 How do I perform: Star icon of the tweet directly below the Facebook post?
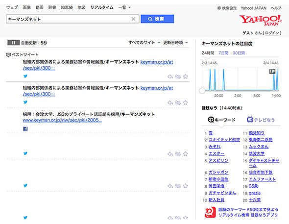pyautogui.click(x=186, y=154)
